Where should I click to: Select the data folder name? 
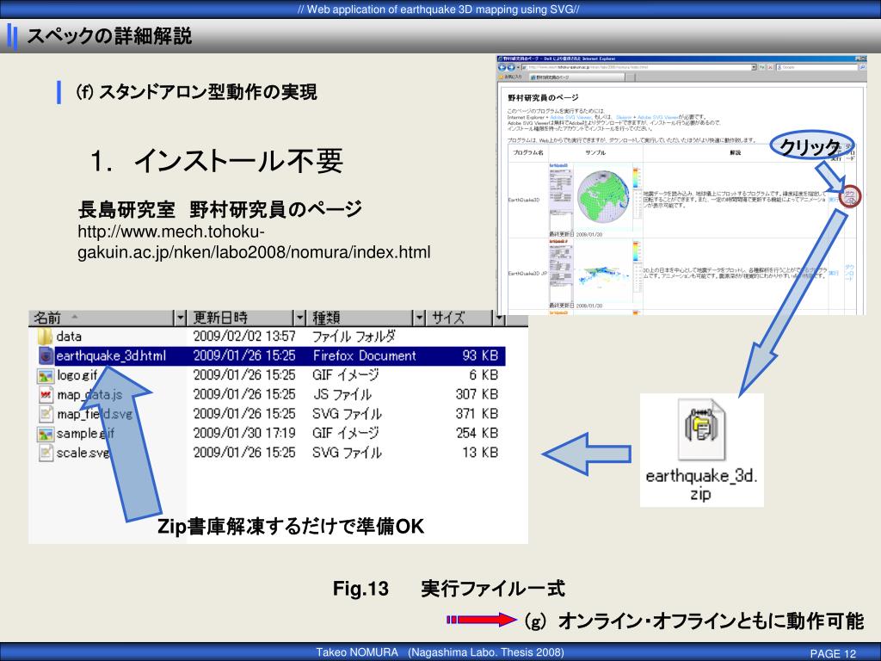coord(69,337)
